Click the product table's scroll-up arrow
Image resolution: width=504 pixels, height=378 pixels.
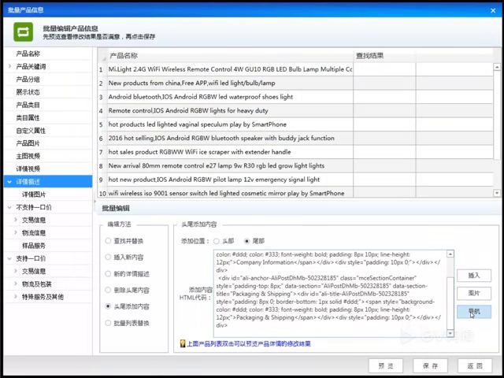(x=497, y=67)
